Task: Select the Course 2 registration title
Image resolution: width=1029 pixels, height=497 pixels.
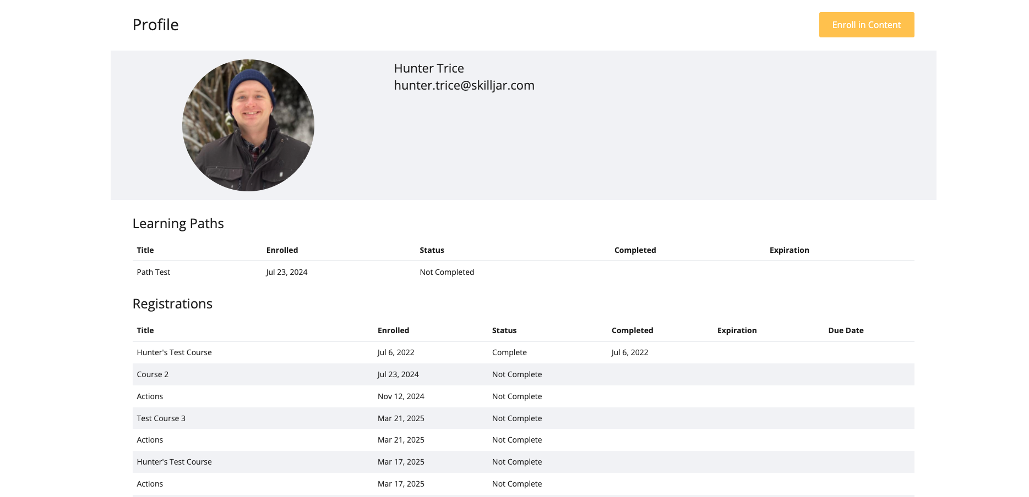Action: tap(153, 374)
